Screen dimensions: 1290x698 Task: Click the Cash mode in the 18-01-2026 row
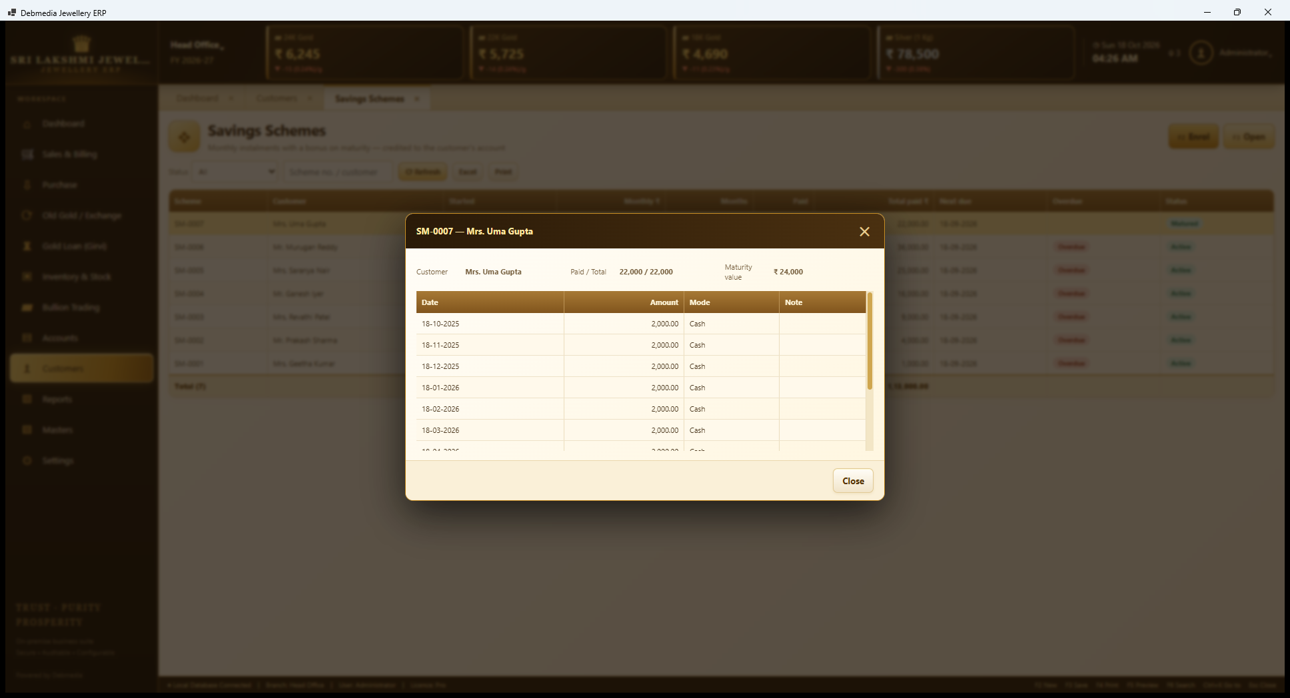tap(697, 388)
